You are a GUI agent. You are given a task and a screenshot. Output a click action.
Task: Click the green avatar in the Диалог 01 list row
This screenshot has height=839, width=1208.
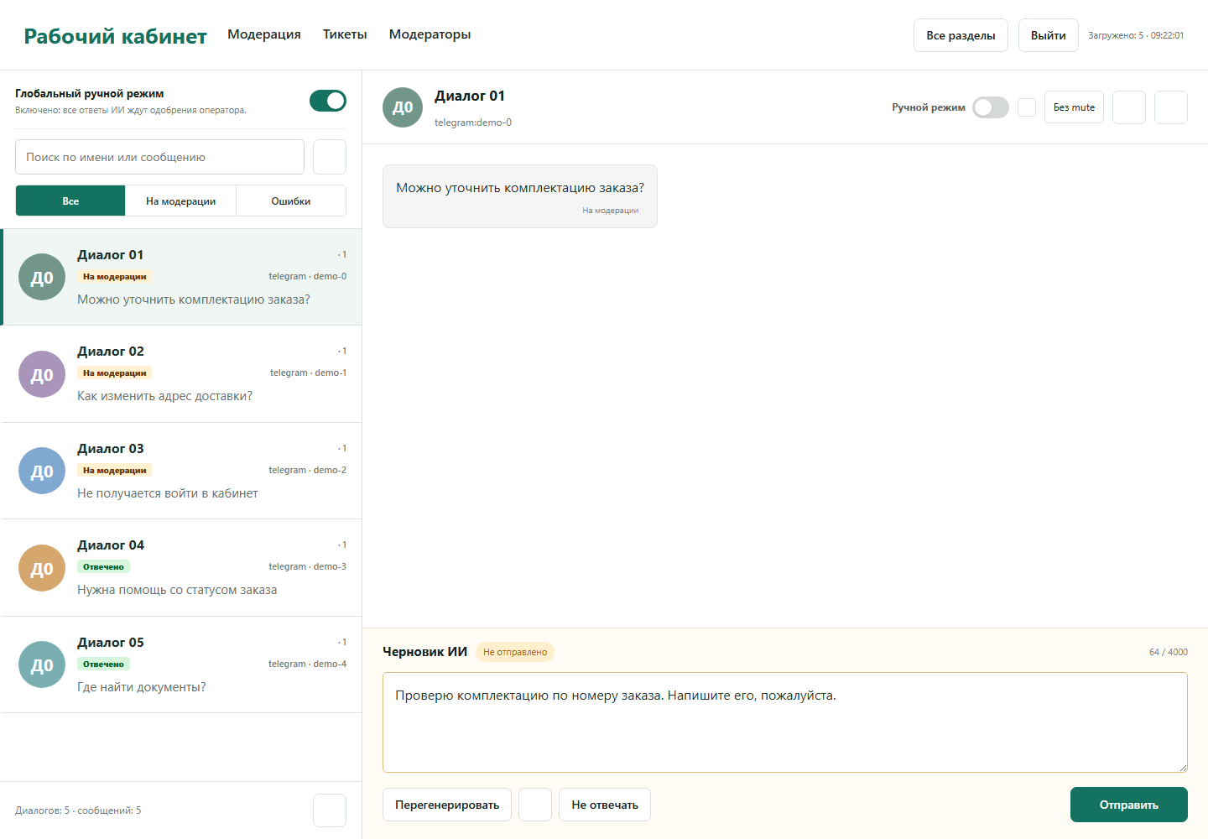pos(42,277)
